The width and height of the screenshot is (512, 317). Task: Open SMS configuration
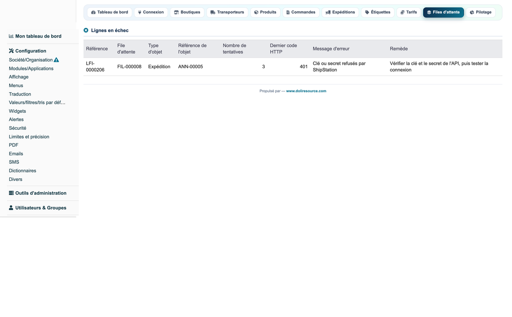coord(14,162)
